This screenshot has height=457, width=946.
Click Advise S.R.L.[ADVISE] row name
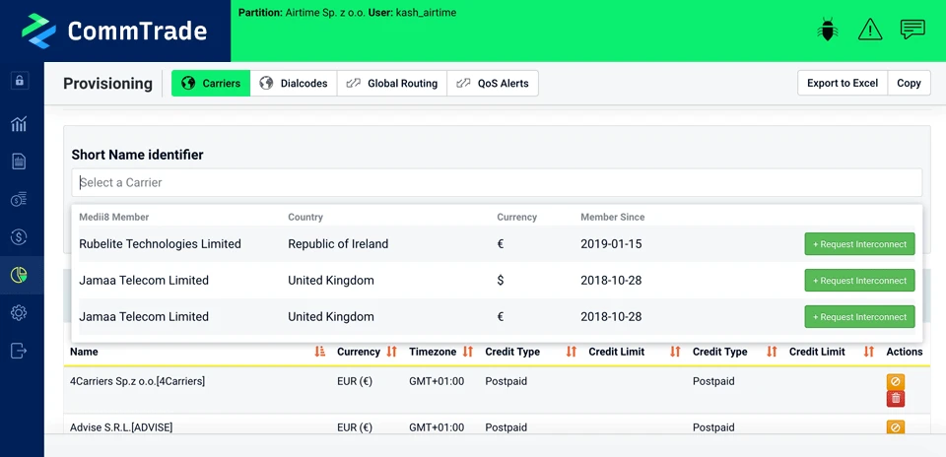[x=121, y=427]
